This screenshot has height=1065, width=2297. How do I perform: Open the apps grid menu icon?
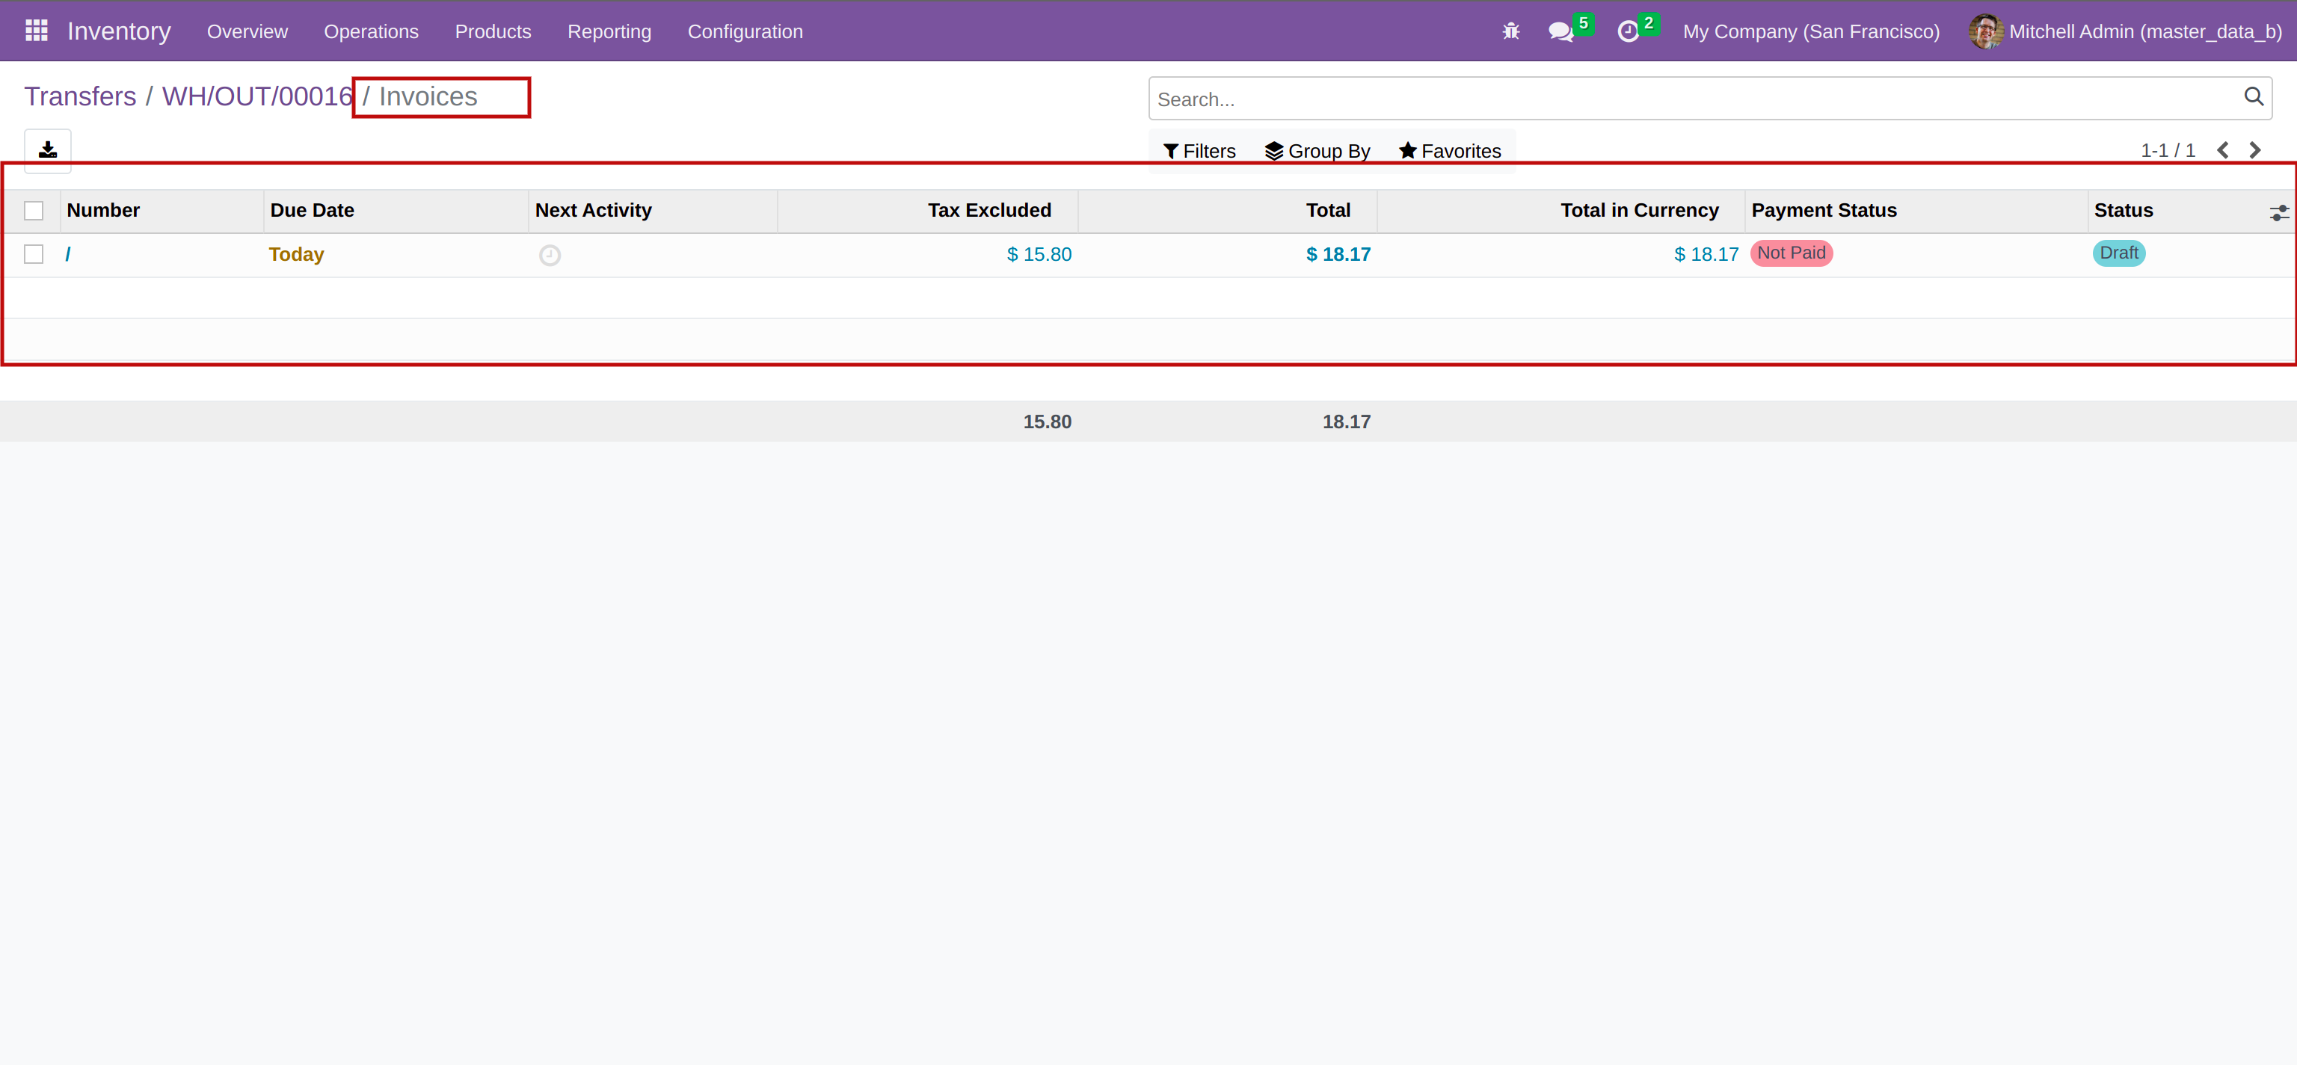[37, 31]
